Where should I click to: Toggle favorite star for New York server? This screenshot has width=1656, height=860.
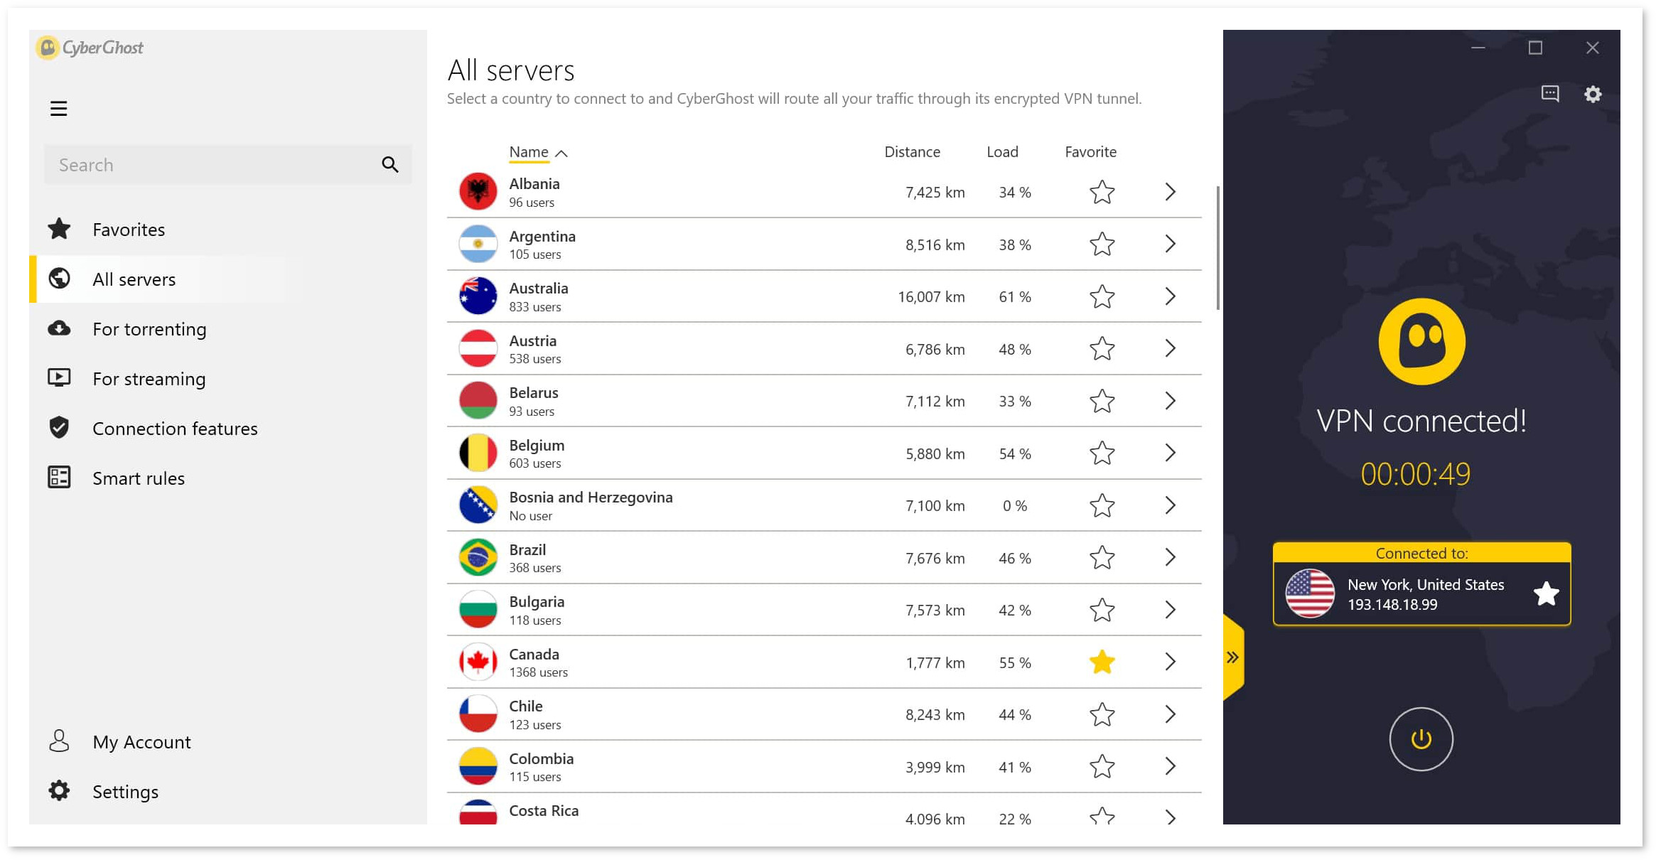pyautogui.click(x=1546, y=593)
